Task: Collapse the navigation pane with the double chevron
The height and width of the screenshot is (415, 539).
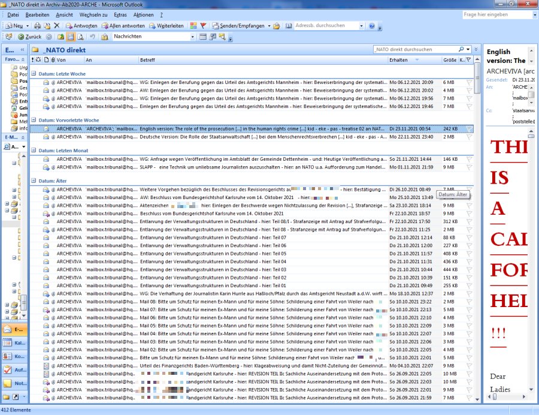Action: point(22,50)
